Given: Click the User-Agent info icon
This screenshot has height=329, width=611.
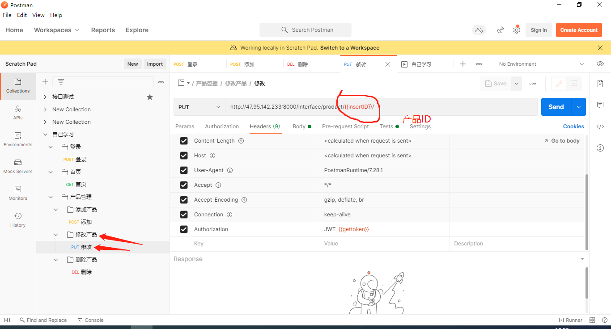Looking at the screenshot, I should pos(230,170).
